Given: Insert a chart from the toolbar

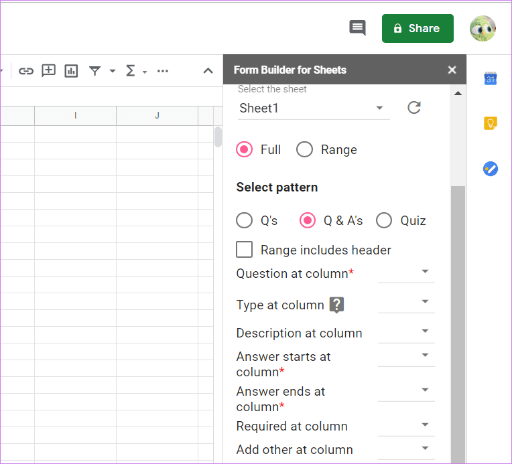Looking at the screenshot, I should [x=71, y=71].
